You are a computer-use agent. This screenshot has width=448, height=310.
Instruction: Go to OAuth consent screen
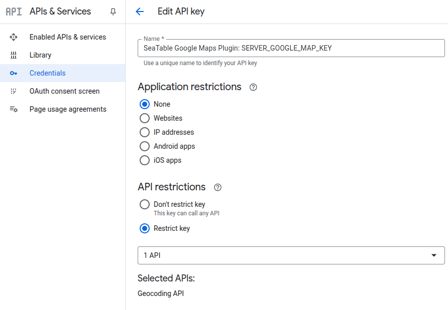pyautogui.click(x=64, y=91)
